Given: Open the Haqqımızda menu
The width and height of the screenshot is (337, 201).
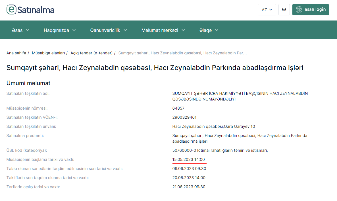Looking at the screenshot, I should coord(60,30).
